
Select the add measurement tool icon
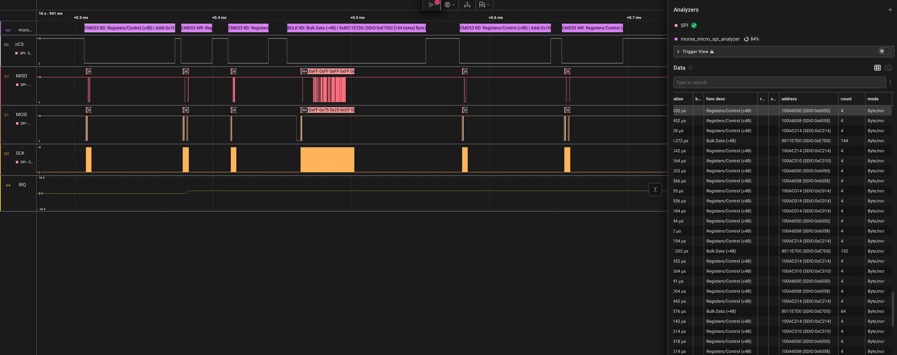point(467,5)
